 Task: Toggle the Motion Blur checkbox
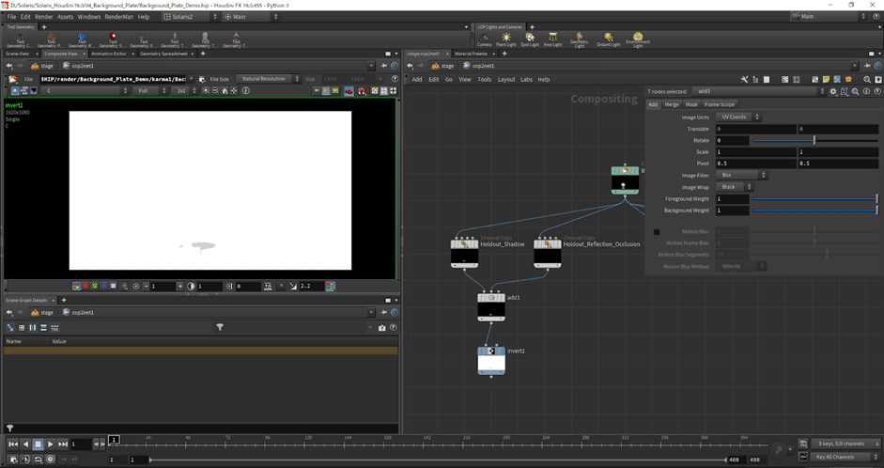coord(657,231)
